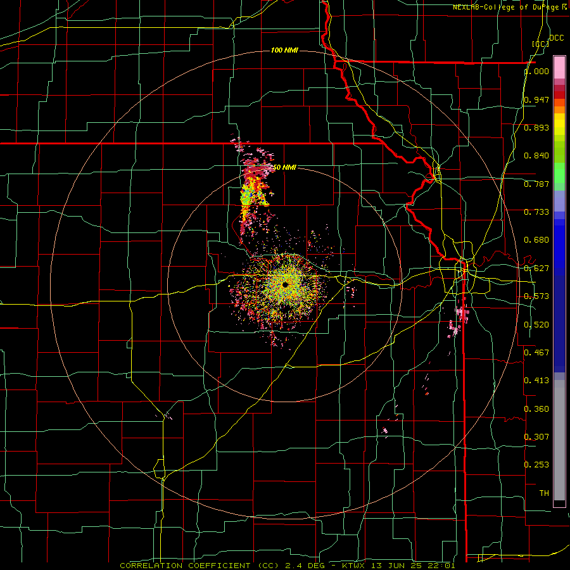Click the 100 NMI range ring label

point(284,50)
